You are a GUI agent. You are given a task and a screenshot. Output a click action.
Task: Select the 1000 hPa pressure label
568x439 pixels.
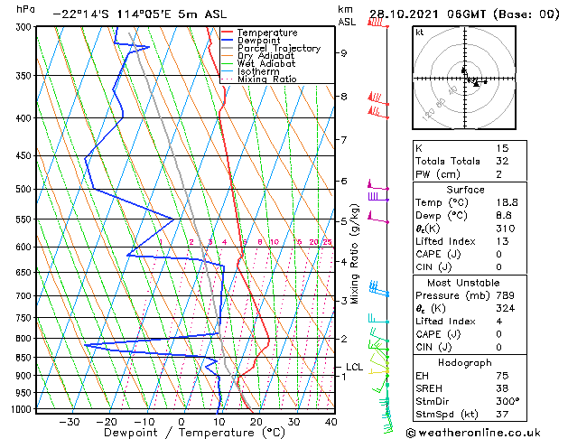23,409
